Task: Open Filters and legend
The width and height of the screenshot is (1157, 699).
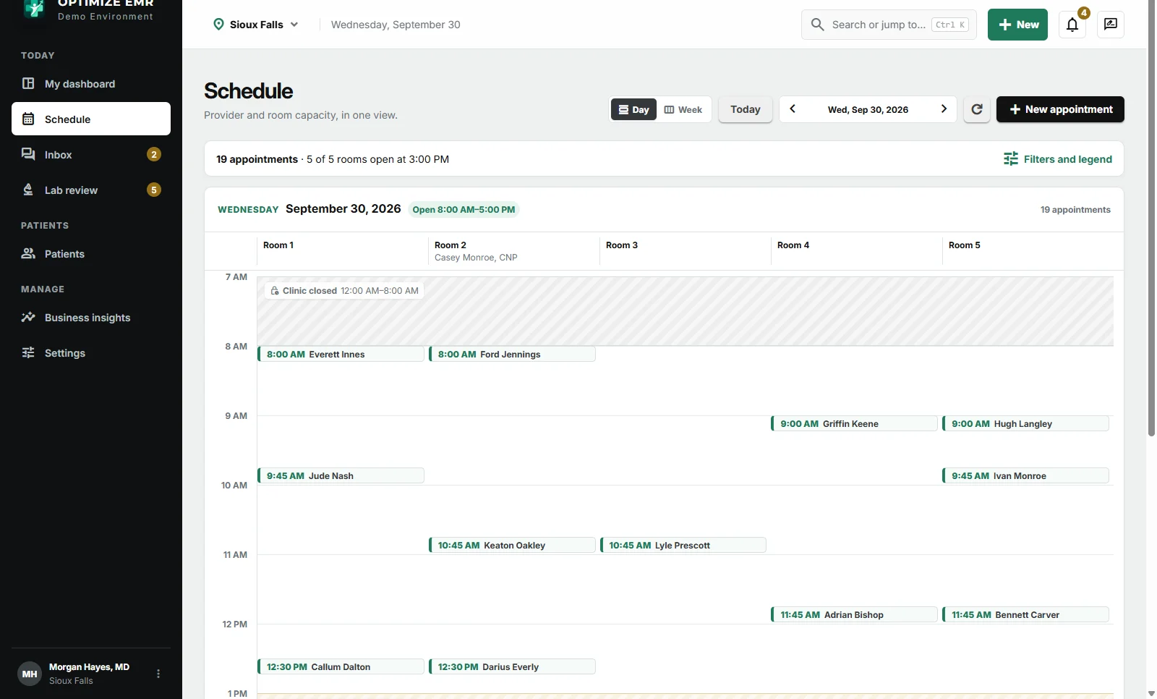Action: 1058,159
